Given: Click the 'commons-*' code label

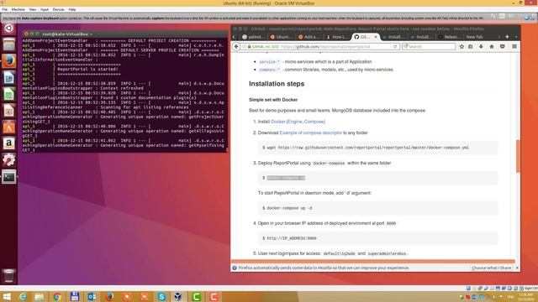Looking at the screenshot, I should tap(269, 70).
